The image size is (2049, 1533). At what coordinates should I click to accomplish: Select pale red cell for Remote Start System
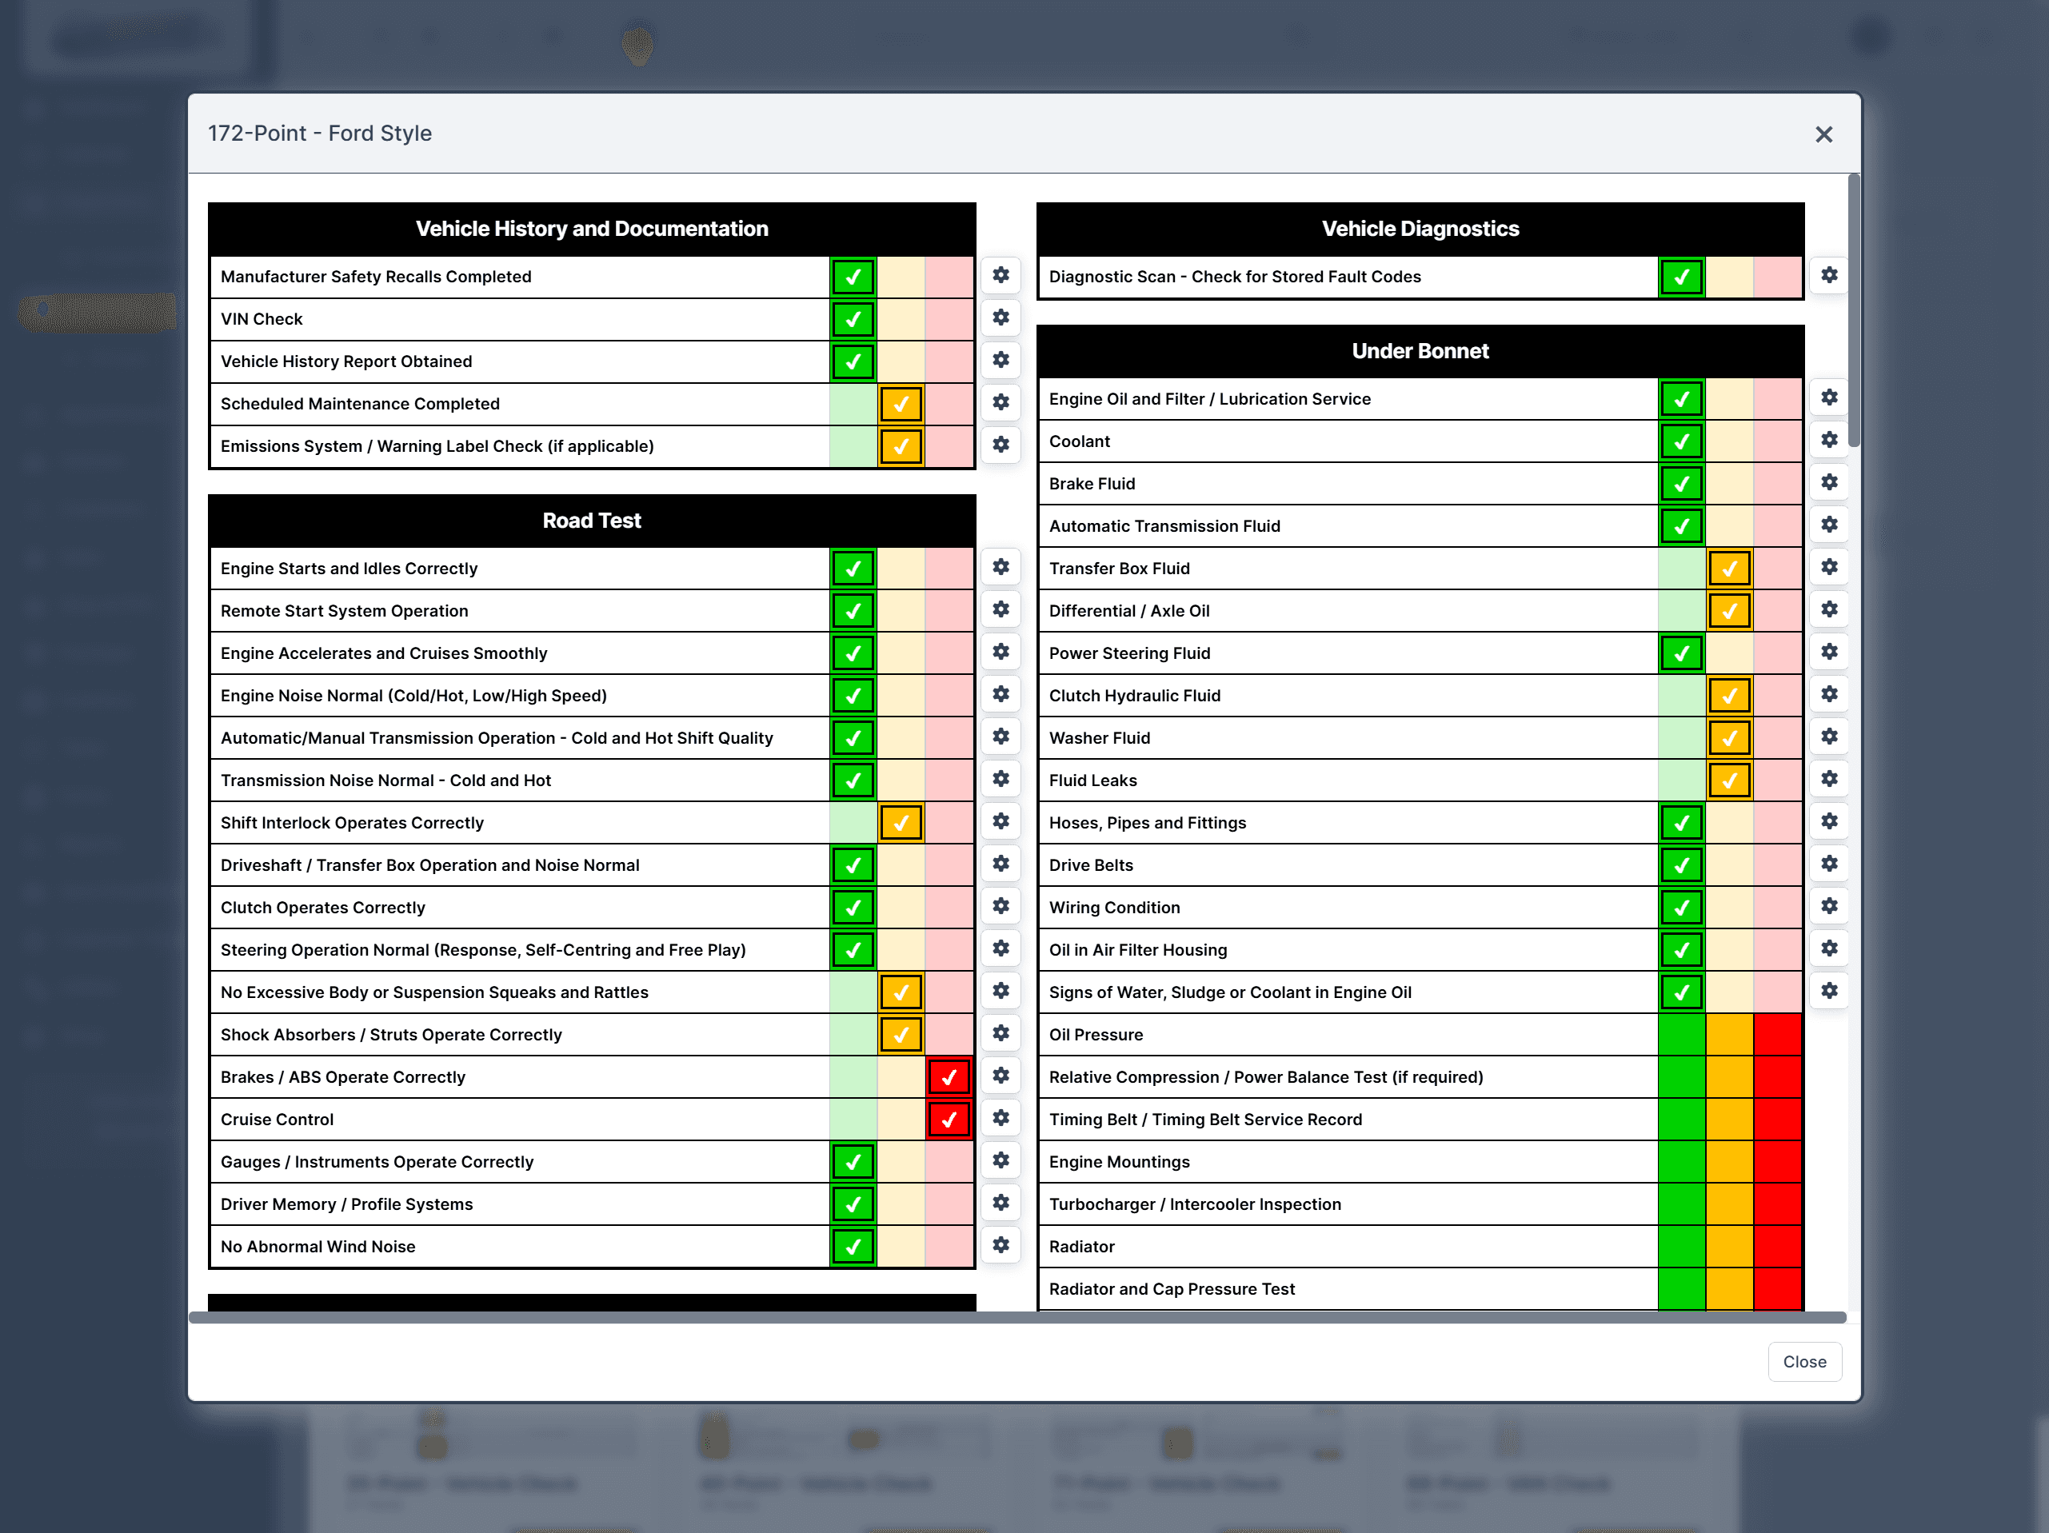(x=949, y=610)
